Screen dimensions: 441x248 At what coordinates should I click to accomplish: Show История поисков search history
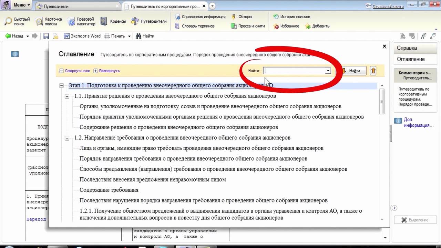point(291,17)
